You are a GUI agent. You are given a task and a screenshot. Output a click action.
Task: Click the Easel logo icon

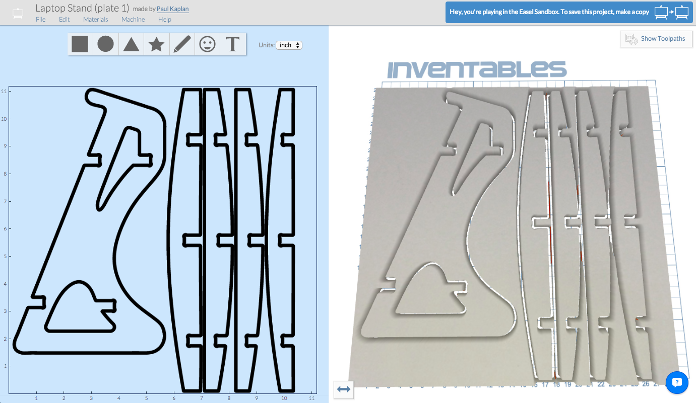point(18,14)
